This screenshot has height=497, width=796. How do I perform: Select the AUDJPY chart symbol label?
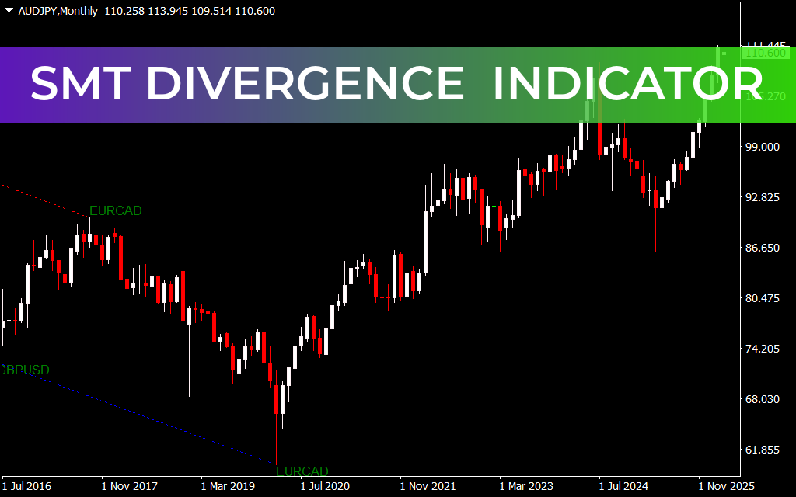tap(31, 11)
